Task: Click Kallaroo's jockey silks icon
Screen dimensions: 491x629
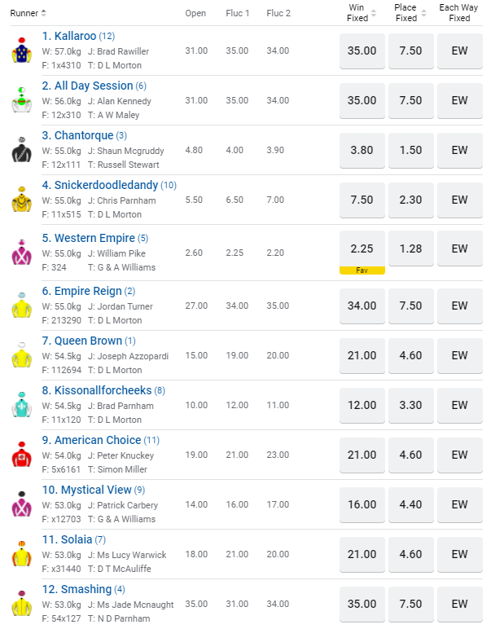Action: [x=20, y=51]
